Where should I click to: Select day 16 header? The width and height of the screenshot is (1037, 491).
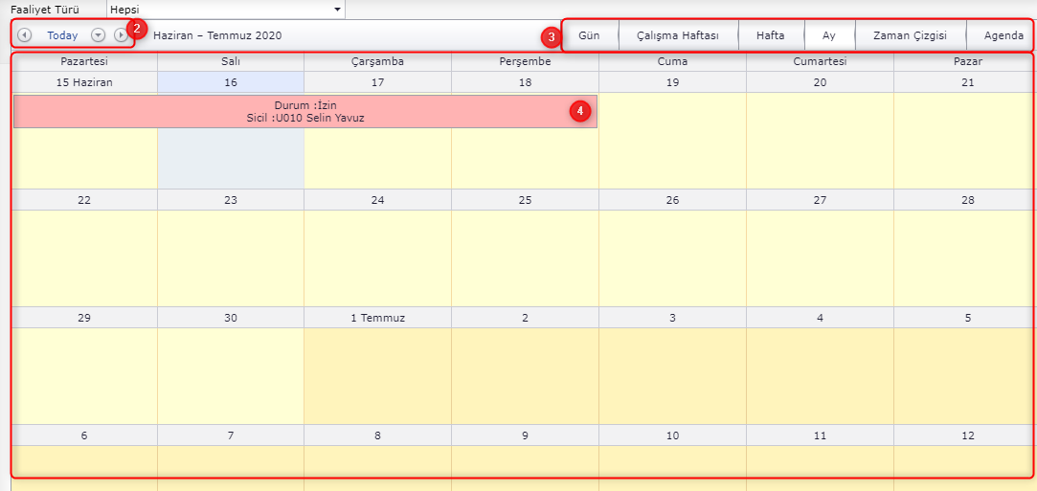pyautogui.click(x=230, y=82)
